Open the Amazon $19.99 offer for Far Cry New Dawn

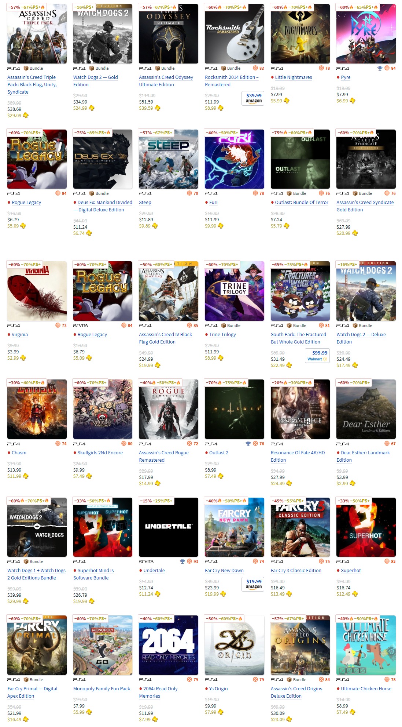click(254, 584)
